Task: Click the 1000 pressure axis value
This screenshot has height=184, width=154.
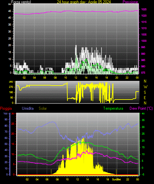Action: 144,41
